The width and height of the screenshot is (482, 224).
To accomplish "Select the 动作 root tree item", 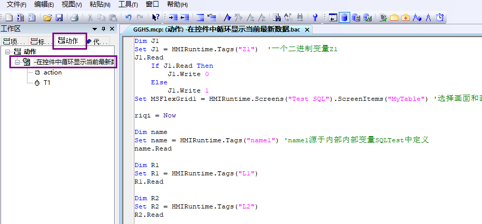I will 30,52.
